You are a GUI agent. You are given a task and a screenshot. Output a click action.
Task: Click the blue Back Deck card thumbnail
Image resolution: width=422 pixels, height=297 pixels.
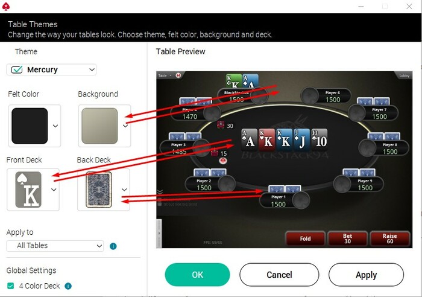pyautogui.click(x=99, y=190)
